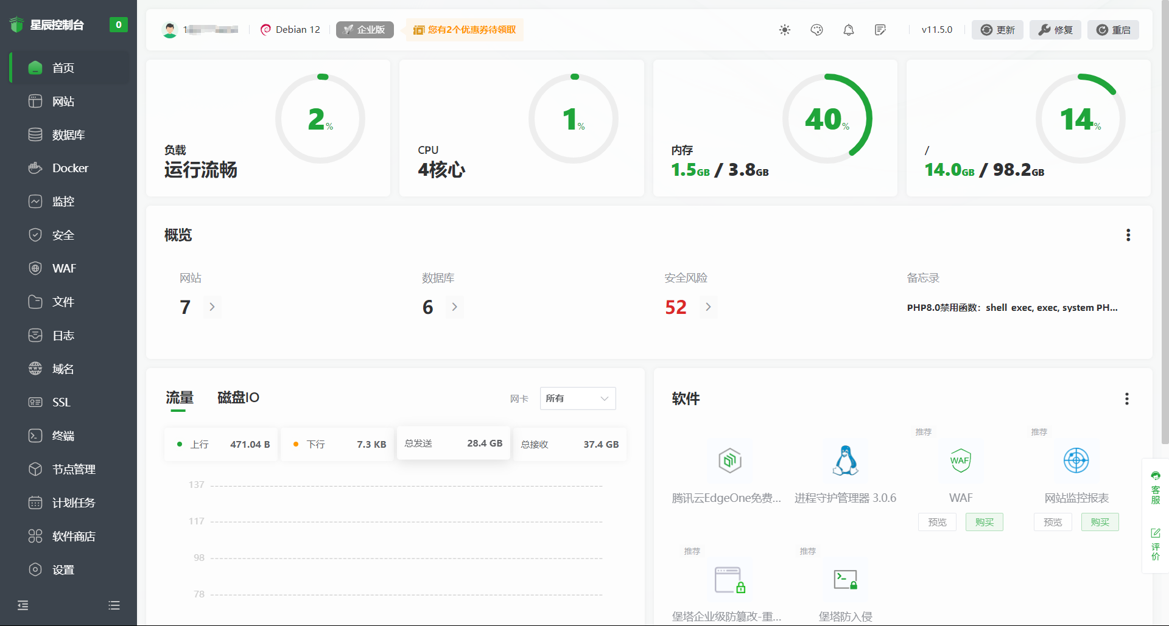
Task: Expand security risk chevron arrow
Action: coord(707,307)
